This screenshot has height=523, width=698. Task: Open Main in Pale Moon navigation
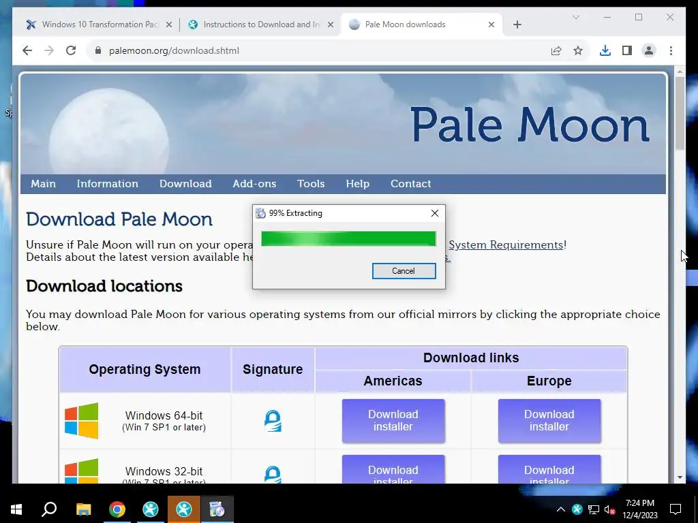click(x=43, y=184)
